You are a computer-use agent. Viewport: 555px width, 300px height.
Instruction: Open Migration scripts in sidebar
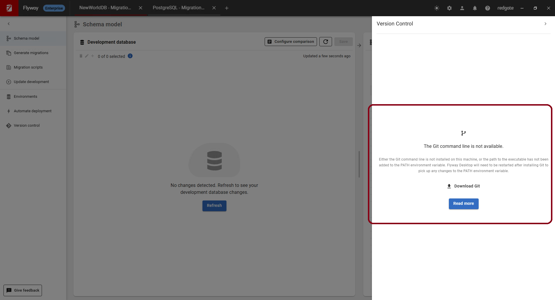[x=33, y=67]
